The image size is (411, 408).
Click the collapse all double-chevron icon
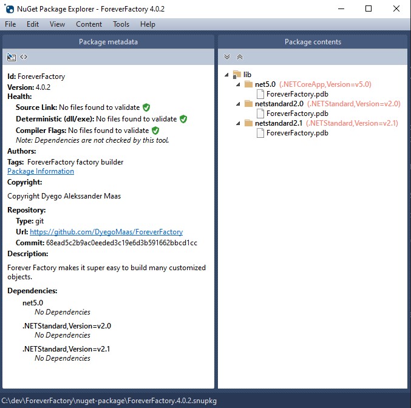tap(240, 57)
